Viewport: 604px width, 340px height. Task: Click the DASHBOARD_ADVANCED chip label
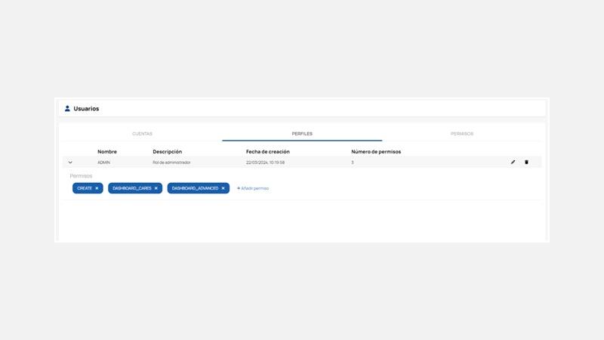tap(195, 188)
